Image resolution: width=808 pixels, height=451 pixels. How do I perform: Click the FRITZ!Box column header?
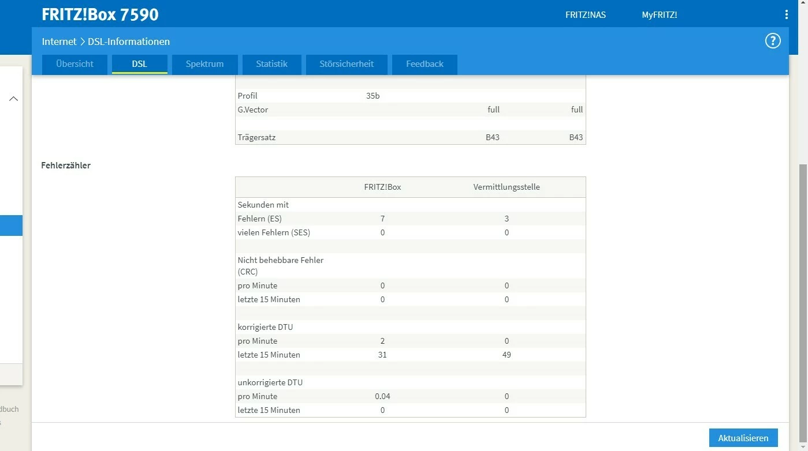pyautogui.click(x=382, y=187)
